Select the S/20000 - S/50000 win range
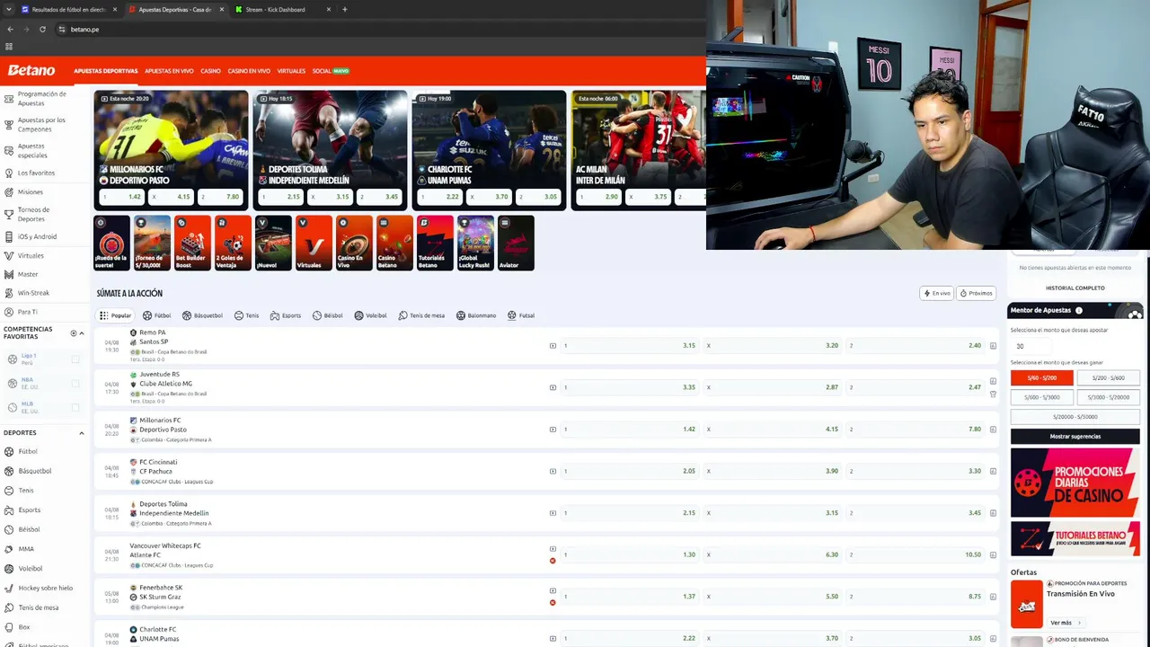 pyautogui.click(x=1075, y=417)
